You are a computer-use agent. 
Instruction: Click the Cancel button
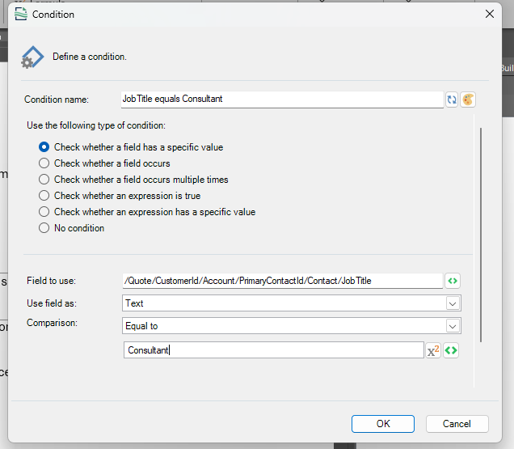(x=457, y=424)
